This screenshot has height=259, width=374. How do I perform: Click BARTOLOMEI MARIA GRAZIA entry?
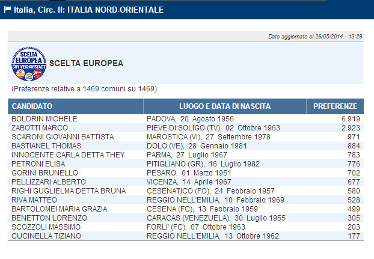pyautogui.click(x=54, y=209)
